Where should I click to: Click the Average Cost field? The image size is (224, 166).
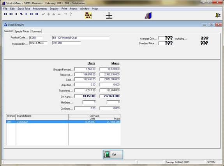tap(166, 38)
